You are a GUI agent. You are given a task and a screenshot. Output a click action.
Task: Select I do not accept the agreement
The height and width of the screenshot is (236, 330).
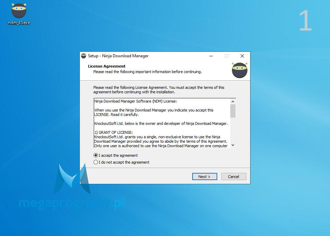(121, 162)
